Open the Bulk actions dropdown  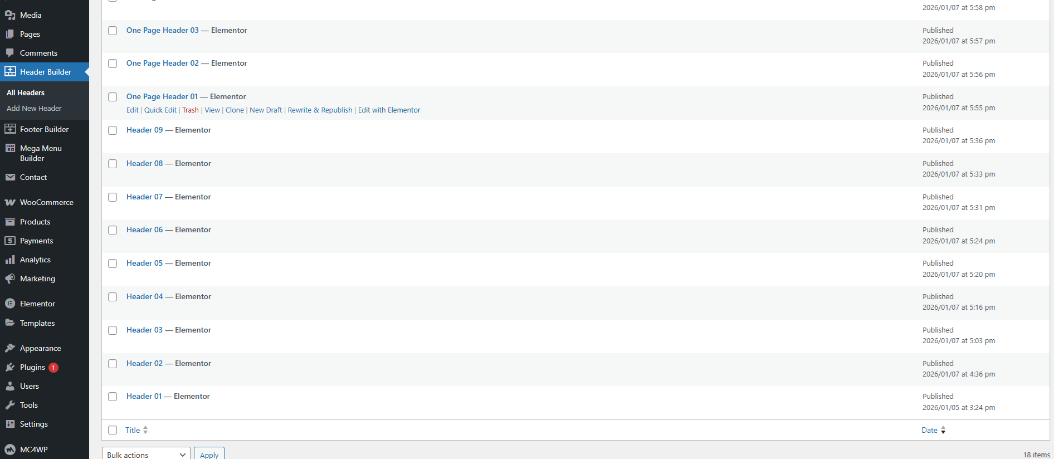click(x=146, y=455)
